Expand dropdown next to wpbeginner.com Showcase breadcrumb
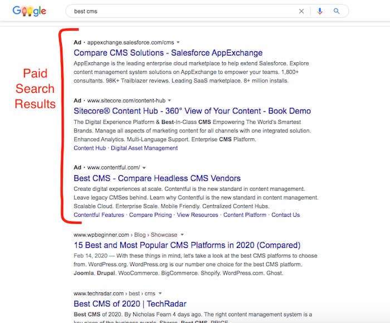The image size is (390, 323). (182, 235)
